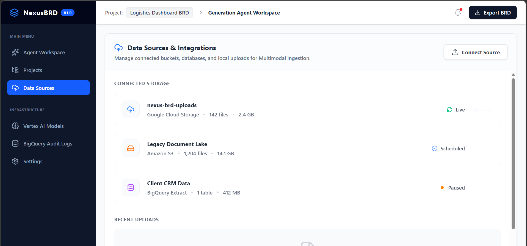Click the Legacy Document Lake drive icon
527x246 pixels.
pyautogui.click(x=131, y=148)
